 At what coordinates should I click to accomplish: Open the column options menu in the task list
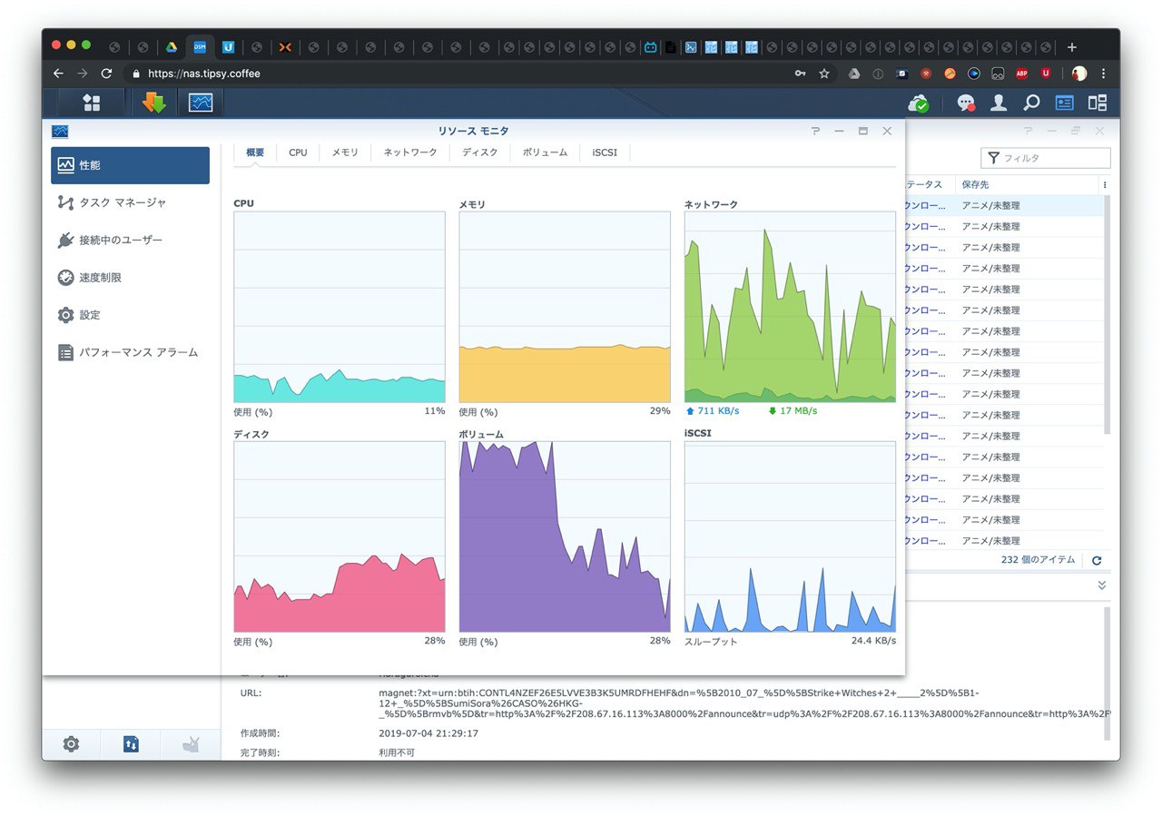(1105, 184)
